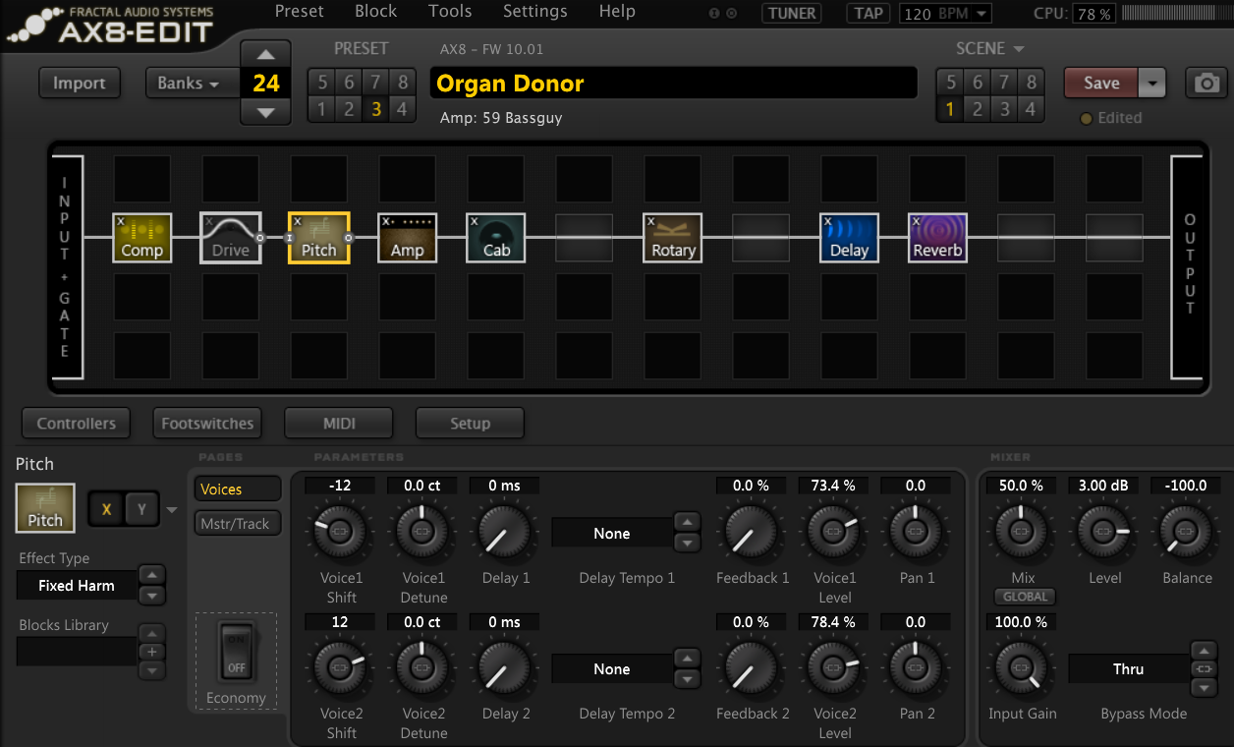Screen dimensions: 1234x747
Task: Select the Pitch block in the grid
Action: (x=319, y=238)
